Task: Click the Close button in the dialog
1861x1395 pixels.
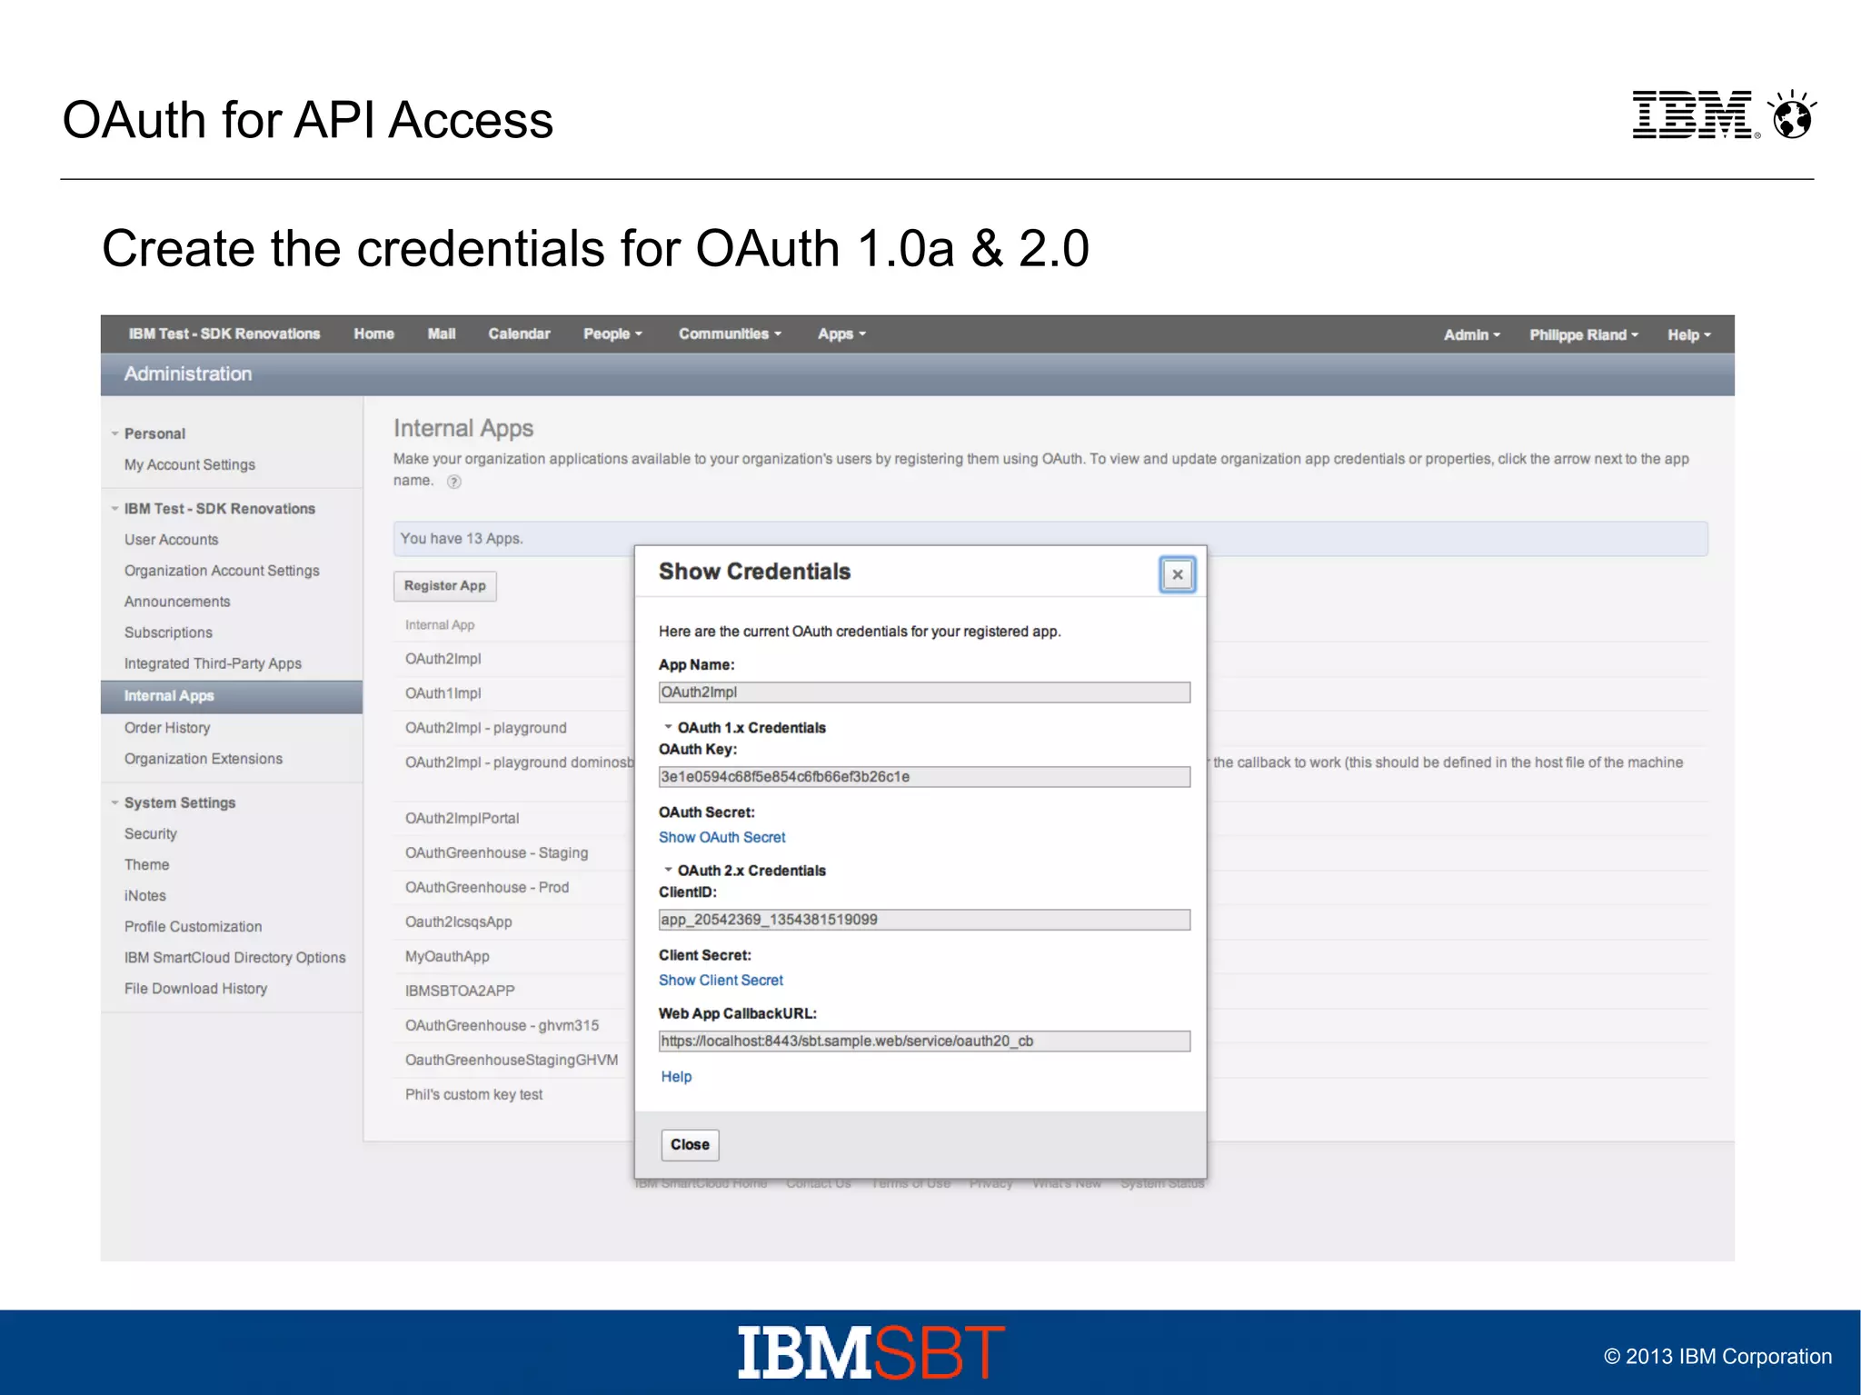Action: [690, 1144]
